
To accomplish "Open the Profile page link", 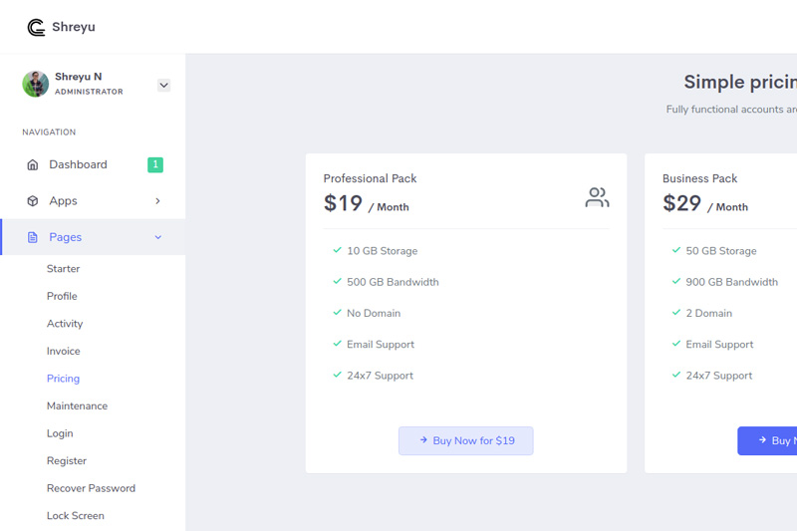I will [62, 296].
